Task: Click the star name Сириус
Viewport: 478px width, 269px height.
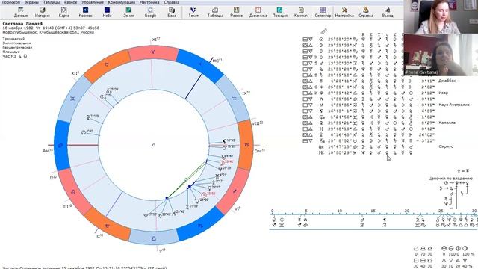Action: (446, 146)
